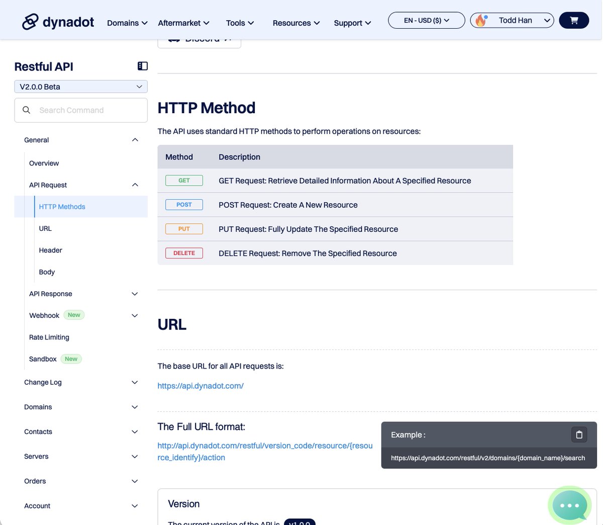This screenshot has width=603, height=525.
Task: Open the Domains top menu
Action: coord(127,23)
